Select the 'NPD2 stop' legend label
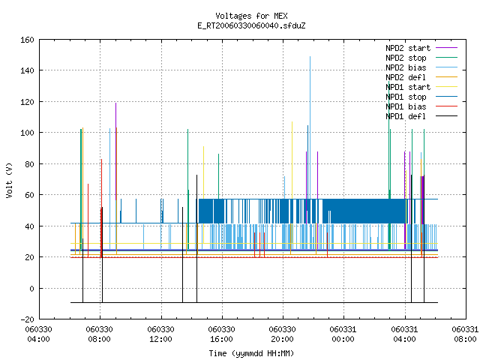Screen dimensions: 480x360 [x=406, y=58]
